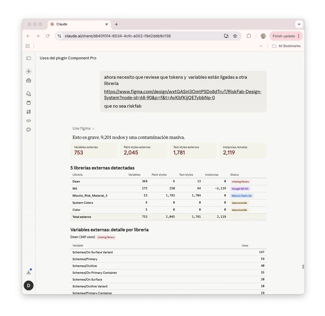Reload the page with refresh icon

48,36
